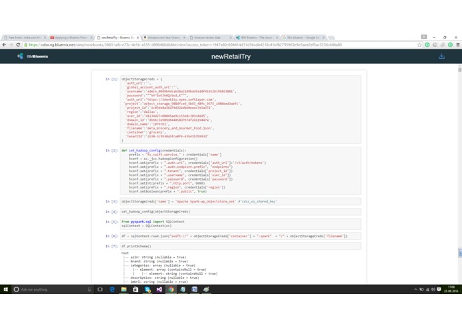This screenshot has height=328, width=462.
Task: Click the IBM Bluemix logo
Action: (x=33, y=56)
